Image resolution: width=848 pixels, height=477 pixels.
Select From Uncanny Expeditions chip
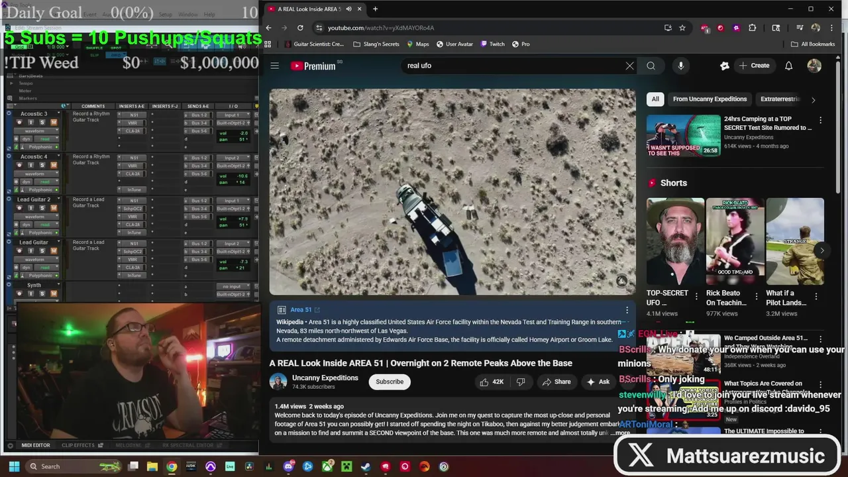click(x=710, y=99)
